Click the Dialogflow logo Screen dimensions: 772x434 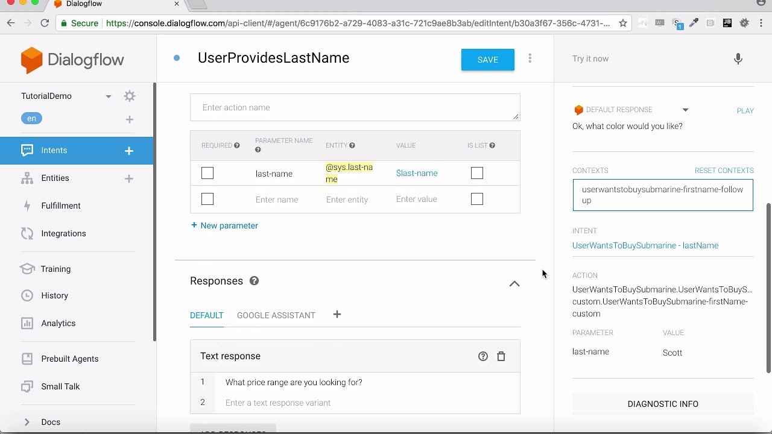coord(72,60)
